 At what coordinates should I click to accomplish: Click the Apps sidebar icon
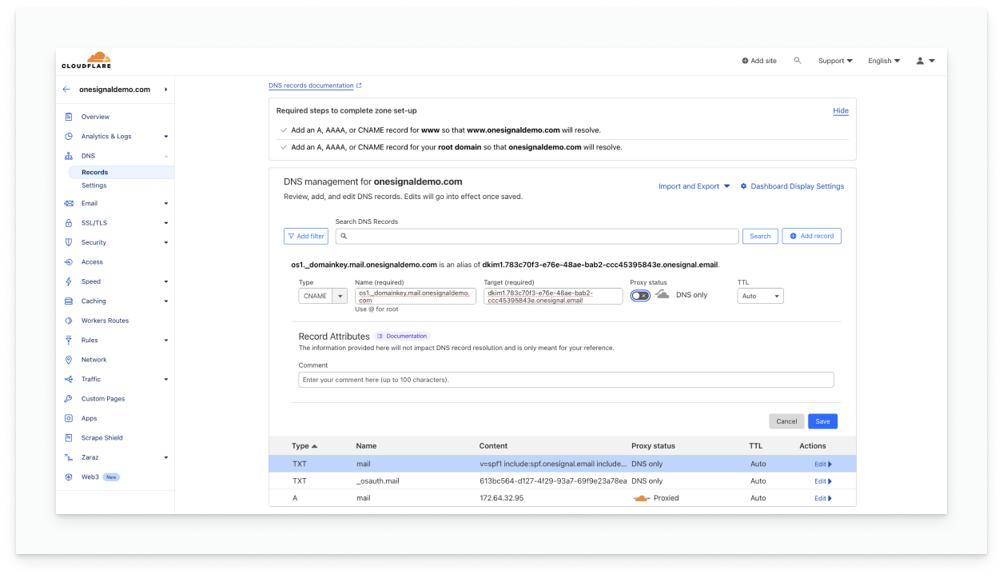[x=69, y=418]
